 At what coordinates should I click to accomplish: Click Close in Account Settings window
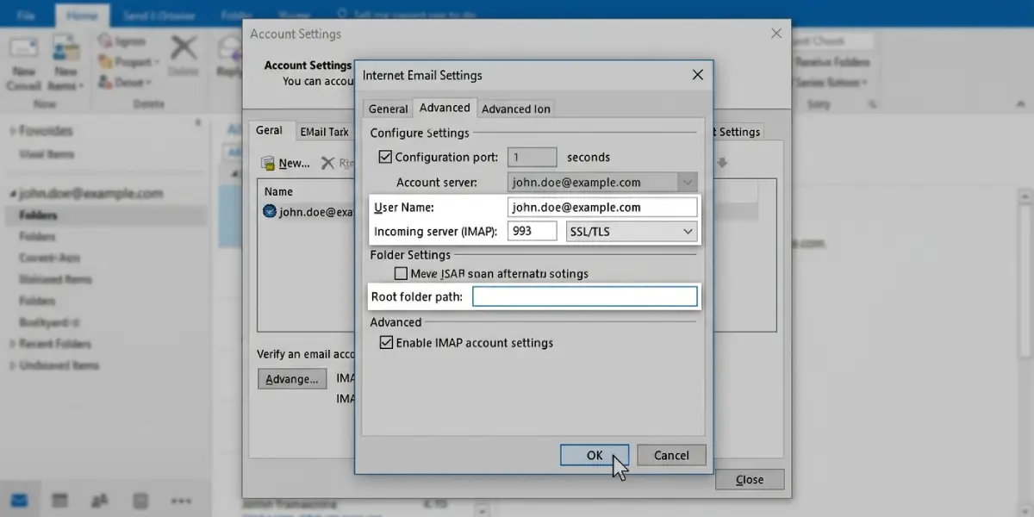(749, 480)
